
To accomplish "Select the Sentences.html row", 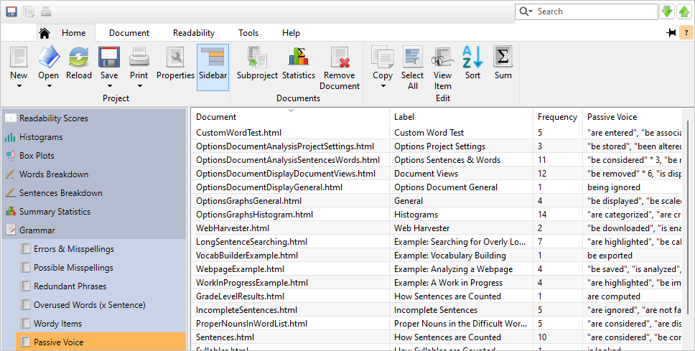I will point(437,337).
